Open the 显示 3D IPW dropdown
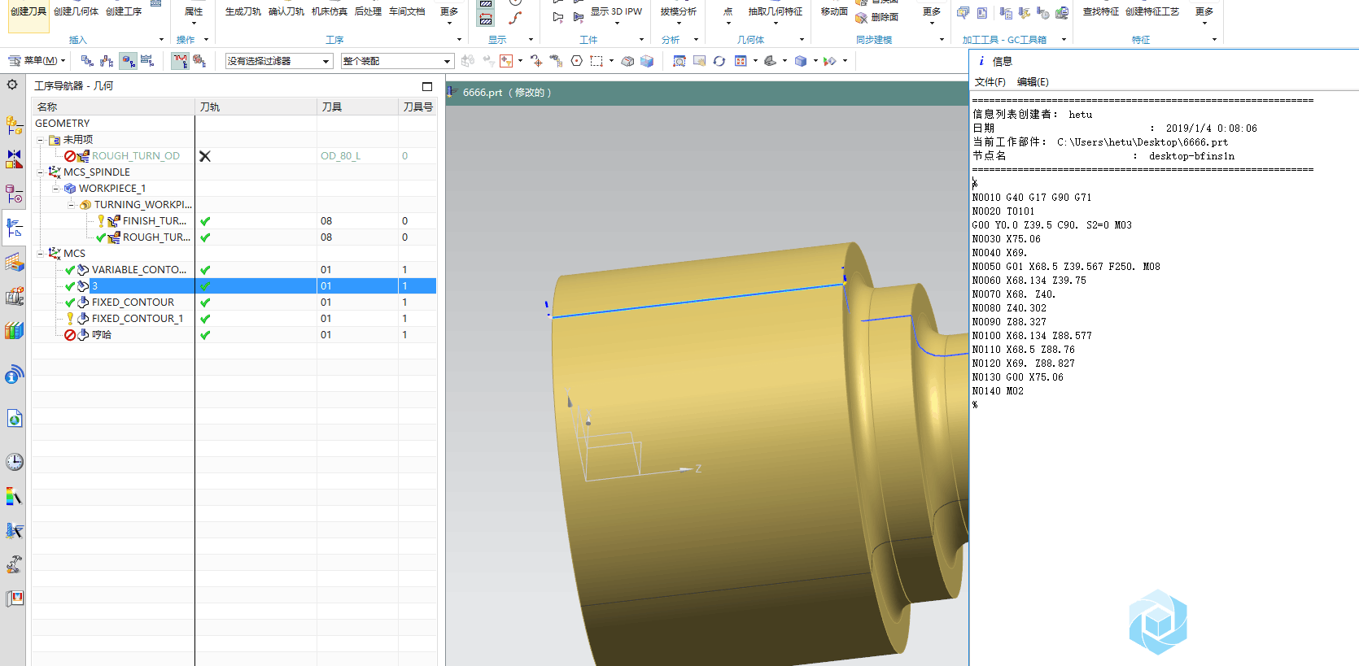Viewport: 1359px width, 666px height. (616, 15)
